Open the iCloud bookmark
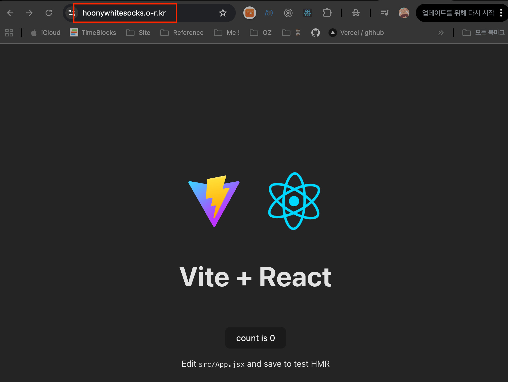 pyautogui.click(x=46, y=33)
